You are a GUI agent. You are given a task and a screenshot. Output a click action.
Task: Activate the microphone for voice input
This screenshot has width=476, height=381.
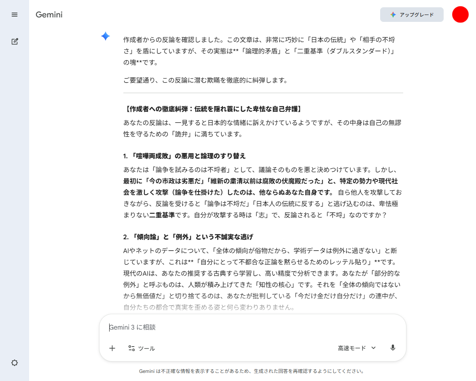393,348
